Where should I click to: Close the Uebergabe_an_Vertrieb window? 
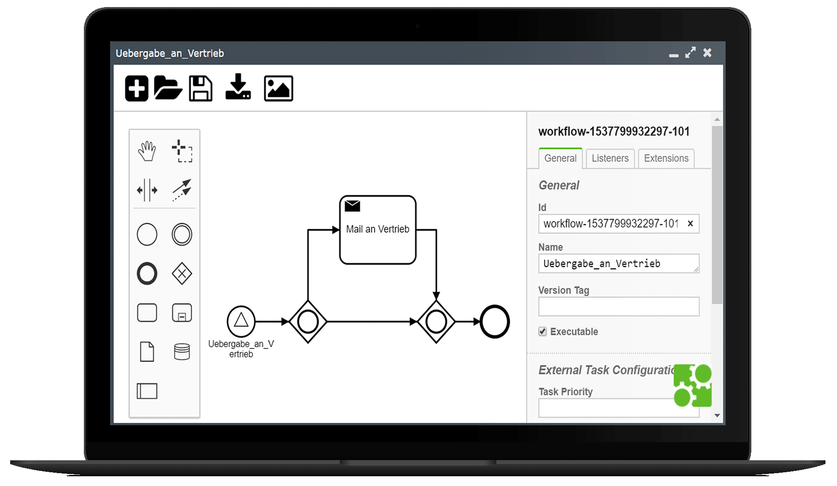coord(707,53)
